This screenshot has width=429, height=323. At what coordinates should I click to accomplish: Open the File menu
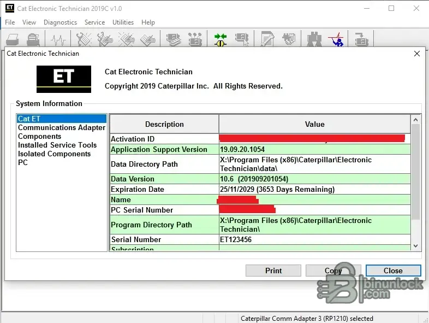(x=10, y=22)
